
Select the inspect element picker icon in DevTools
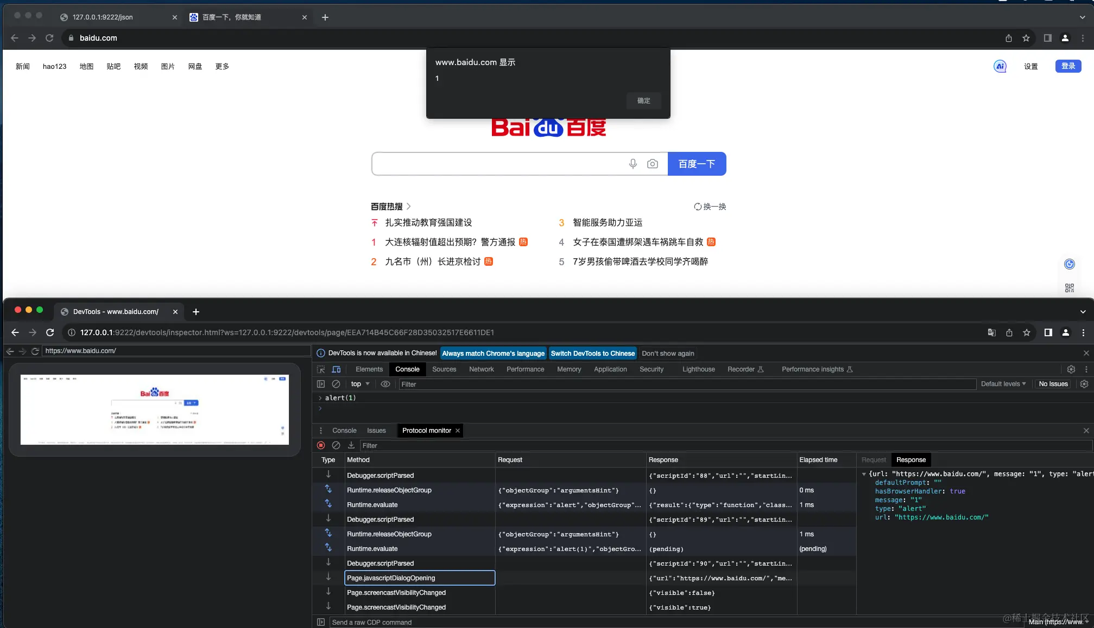pyautogui.click(x=321, y=369)
